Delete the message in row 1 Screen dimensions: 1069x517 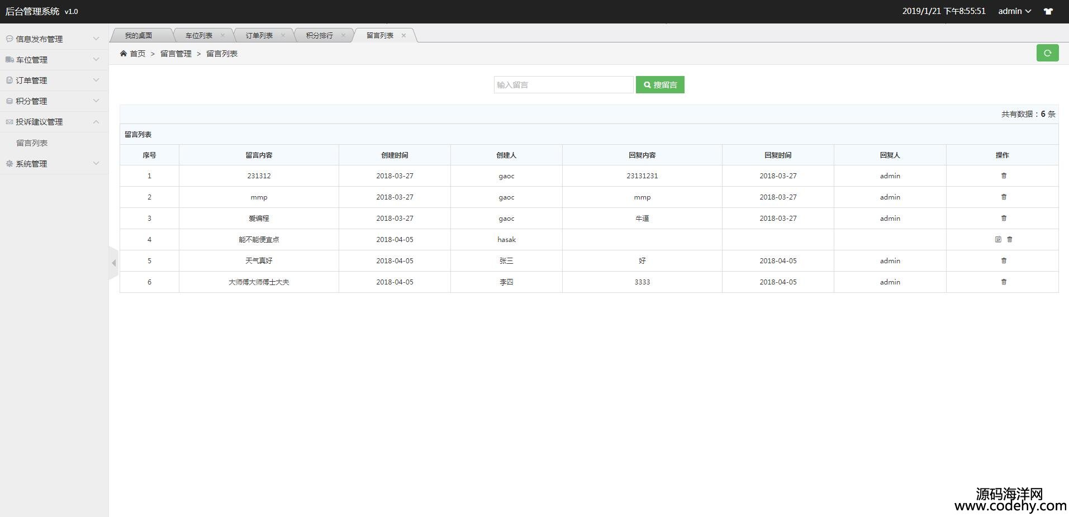pos(1004,176)
